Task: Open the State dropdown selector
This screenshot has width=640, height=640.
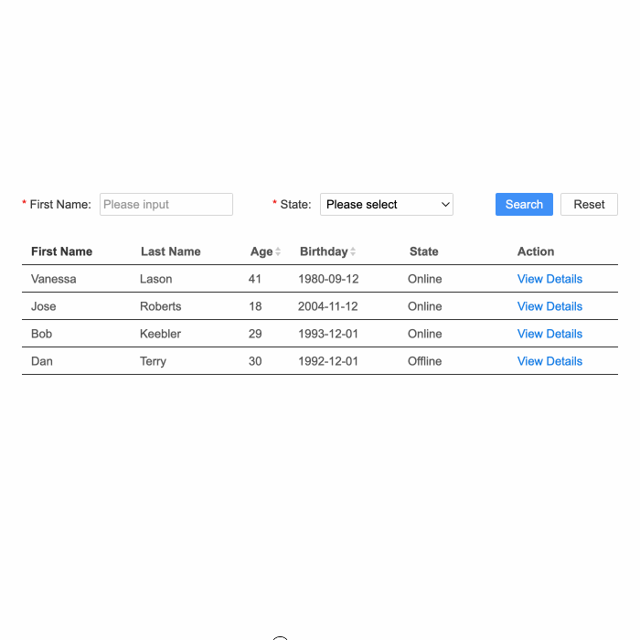Action: pyautogui.click(x=387, y=205)
